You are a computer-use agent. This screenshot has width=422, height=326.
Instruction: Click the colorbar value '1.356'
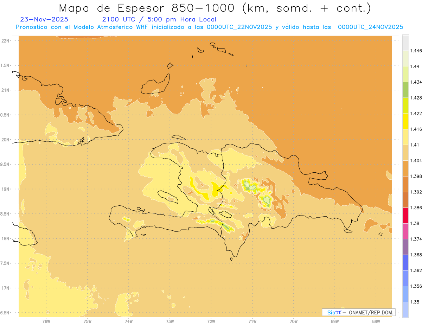[416, 286]
